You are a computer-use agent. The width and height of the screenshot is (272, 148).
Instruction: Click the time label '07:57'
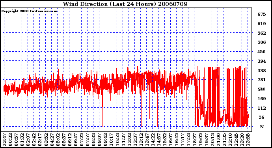coord(88,140)
